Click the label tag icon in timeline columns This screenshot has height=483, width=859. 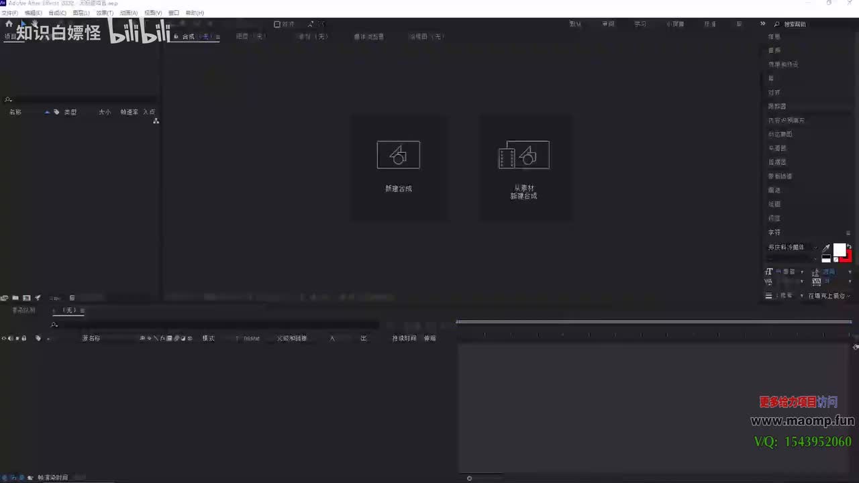click(x=38, y=338)
